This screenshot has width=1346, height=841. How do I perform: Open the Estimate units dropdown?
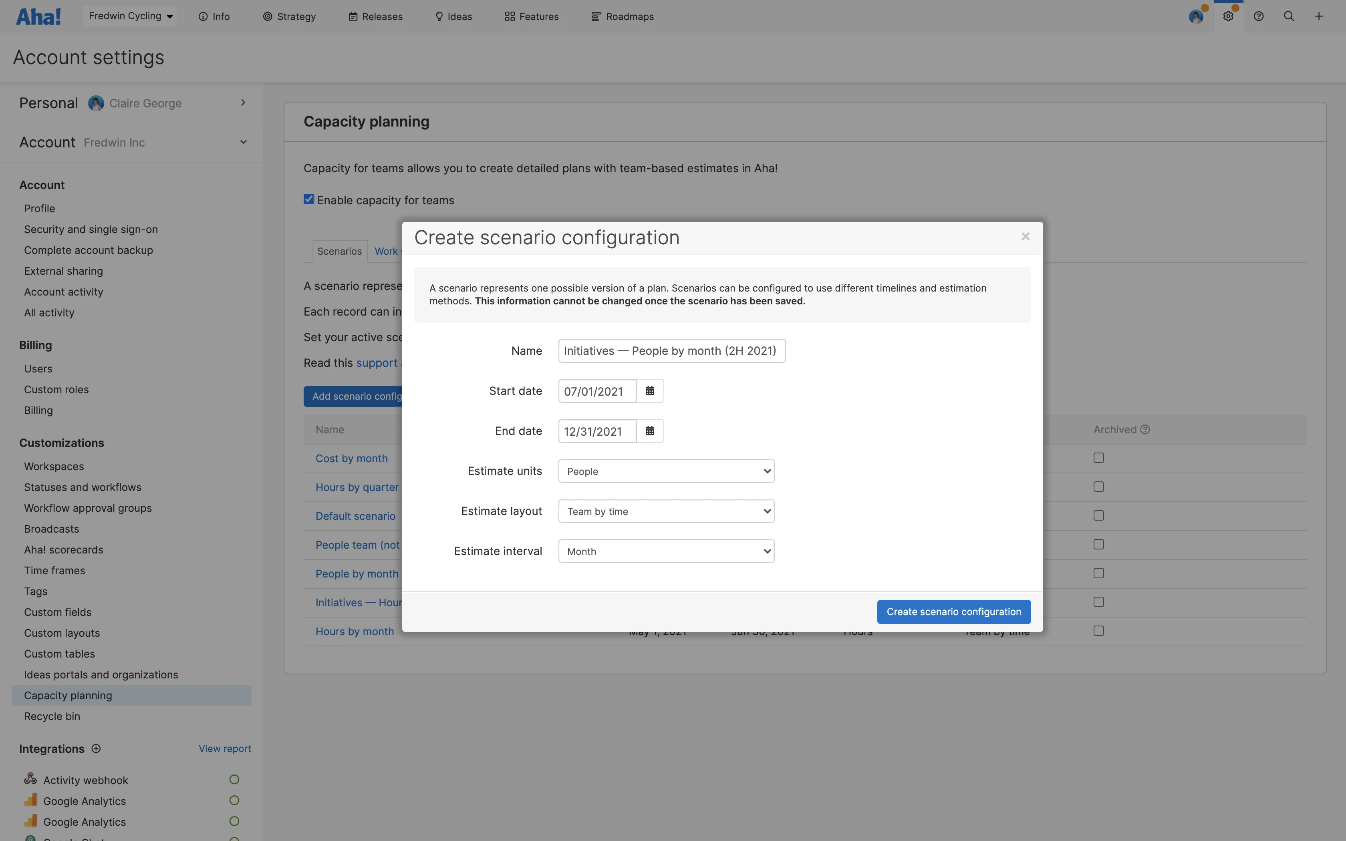click(x=666, y=471)
